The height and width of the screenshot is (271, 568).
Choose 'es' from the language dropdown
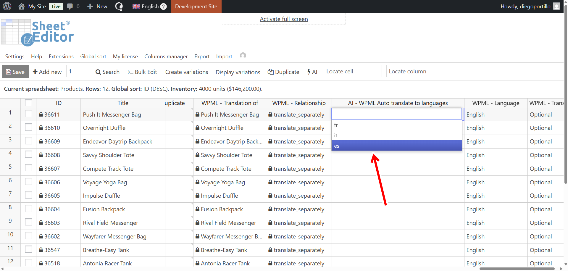396,146
